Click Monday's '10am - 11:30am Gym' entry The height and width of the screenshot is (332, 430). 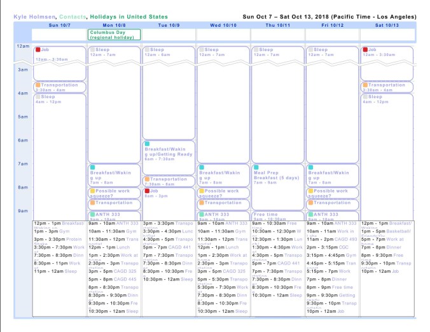(x=113, y=231)
